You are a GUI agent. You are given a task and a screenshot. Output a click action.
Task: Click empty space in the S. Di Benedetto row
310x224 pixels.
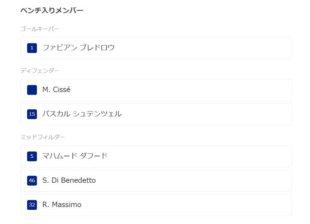pyautogui.click(x=194, y=181)
